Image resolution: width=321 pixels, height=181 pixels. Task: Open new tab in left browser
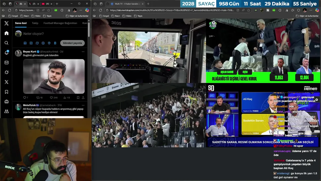(x=57, y=4)
